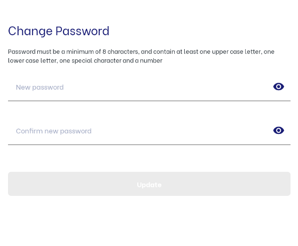This screenshot has height=246, width=298.
Task: Click the word 'Change' in the title
Action: click(x=30, y=31)
